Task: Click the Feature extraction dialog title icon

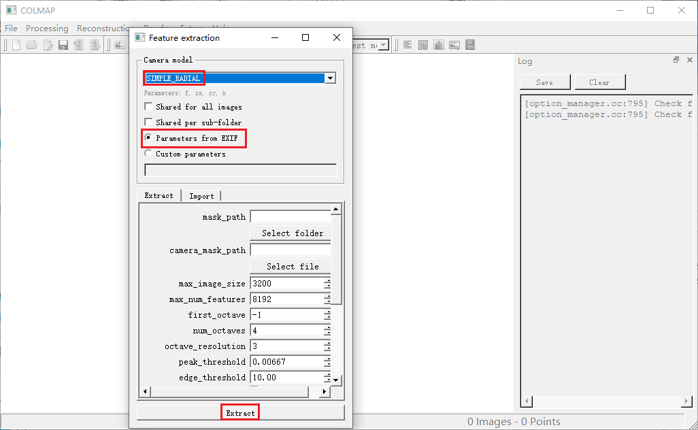Action: (x=139, y=37)
